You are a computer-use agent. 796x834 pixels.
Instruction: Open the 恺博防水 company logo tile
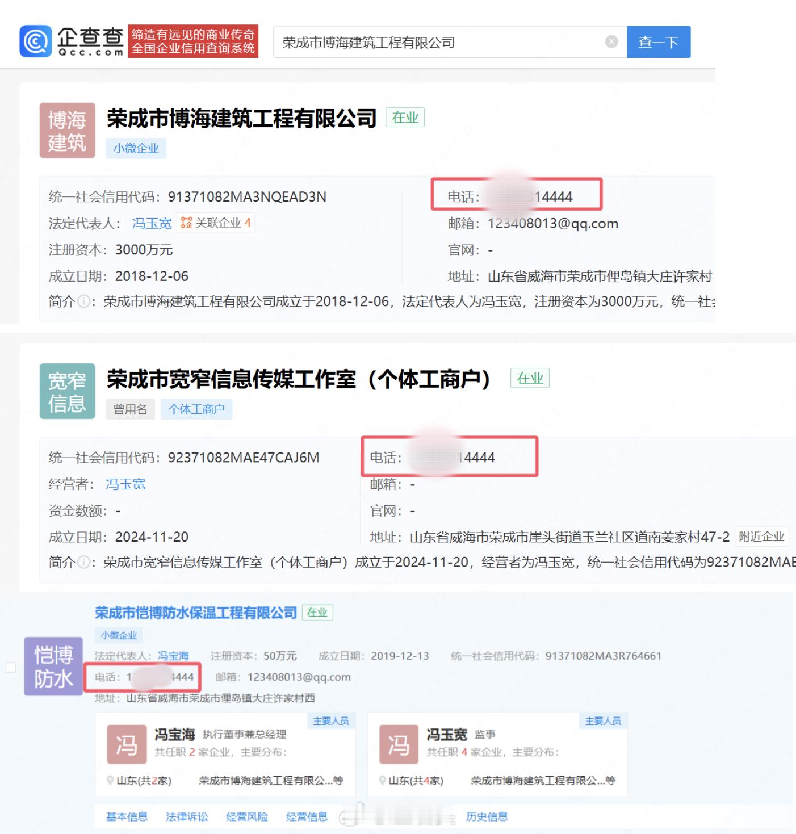[x=53, y=667]
